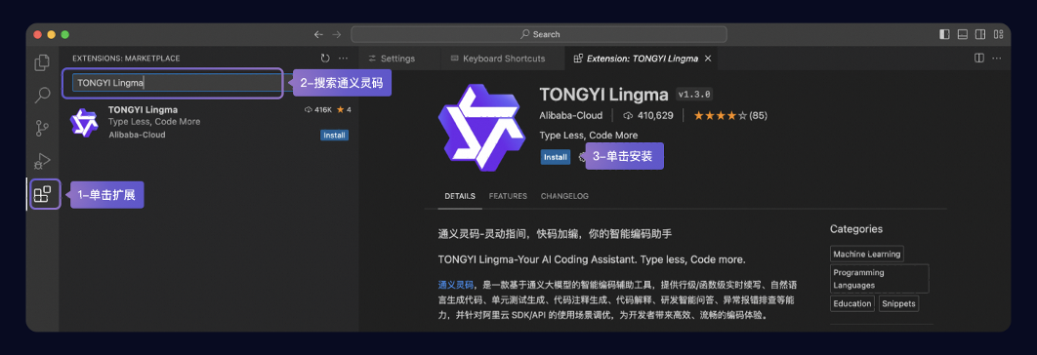1037x355 pixels.
Task: Open editor more actions menu
Action: click(x=997, y=59)
